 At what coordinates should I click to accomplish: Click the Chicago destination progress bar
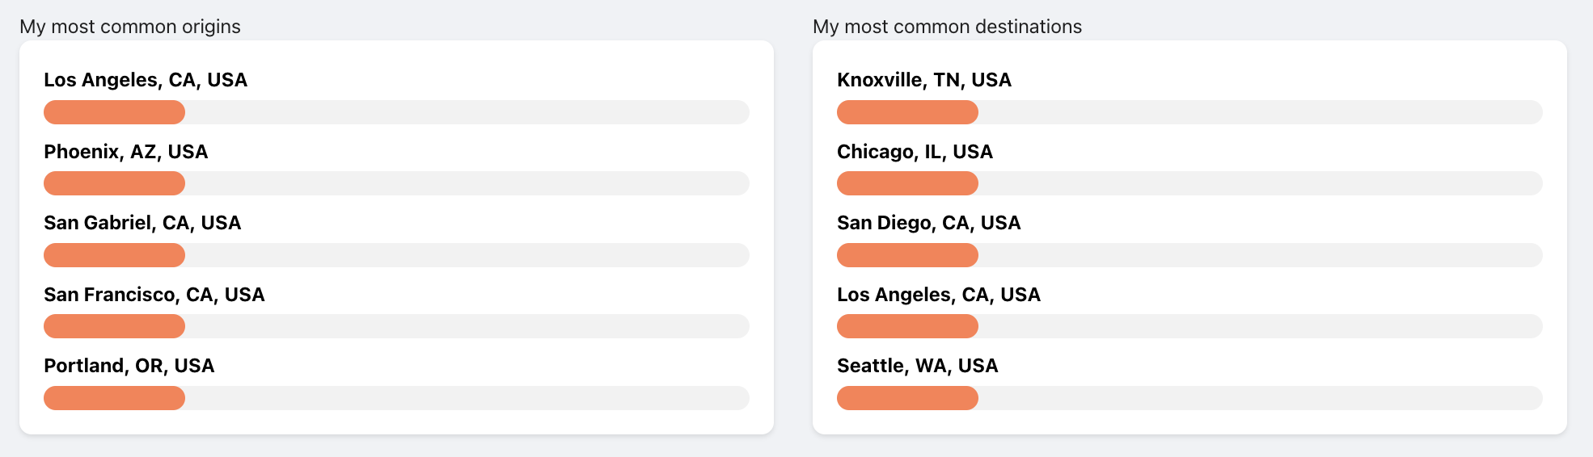click(1189, 183)
